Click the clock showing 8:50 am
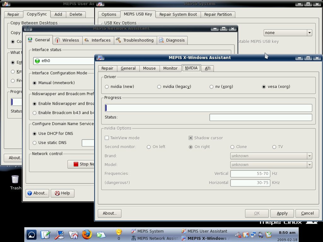Screen dimensions: 323x242 point(287,233)
